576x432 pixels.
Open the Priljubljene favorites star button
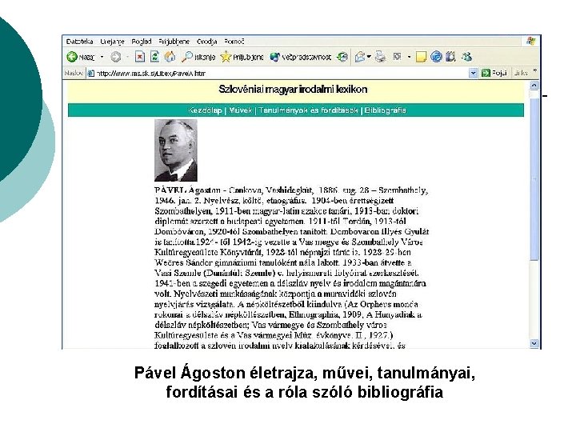click(x=242, y=57)
